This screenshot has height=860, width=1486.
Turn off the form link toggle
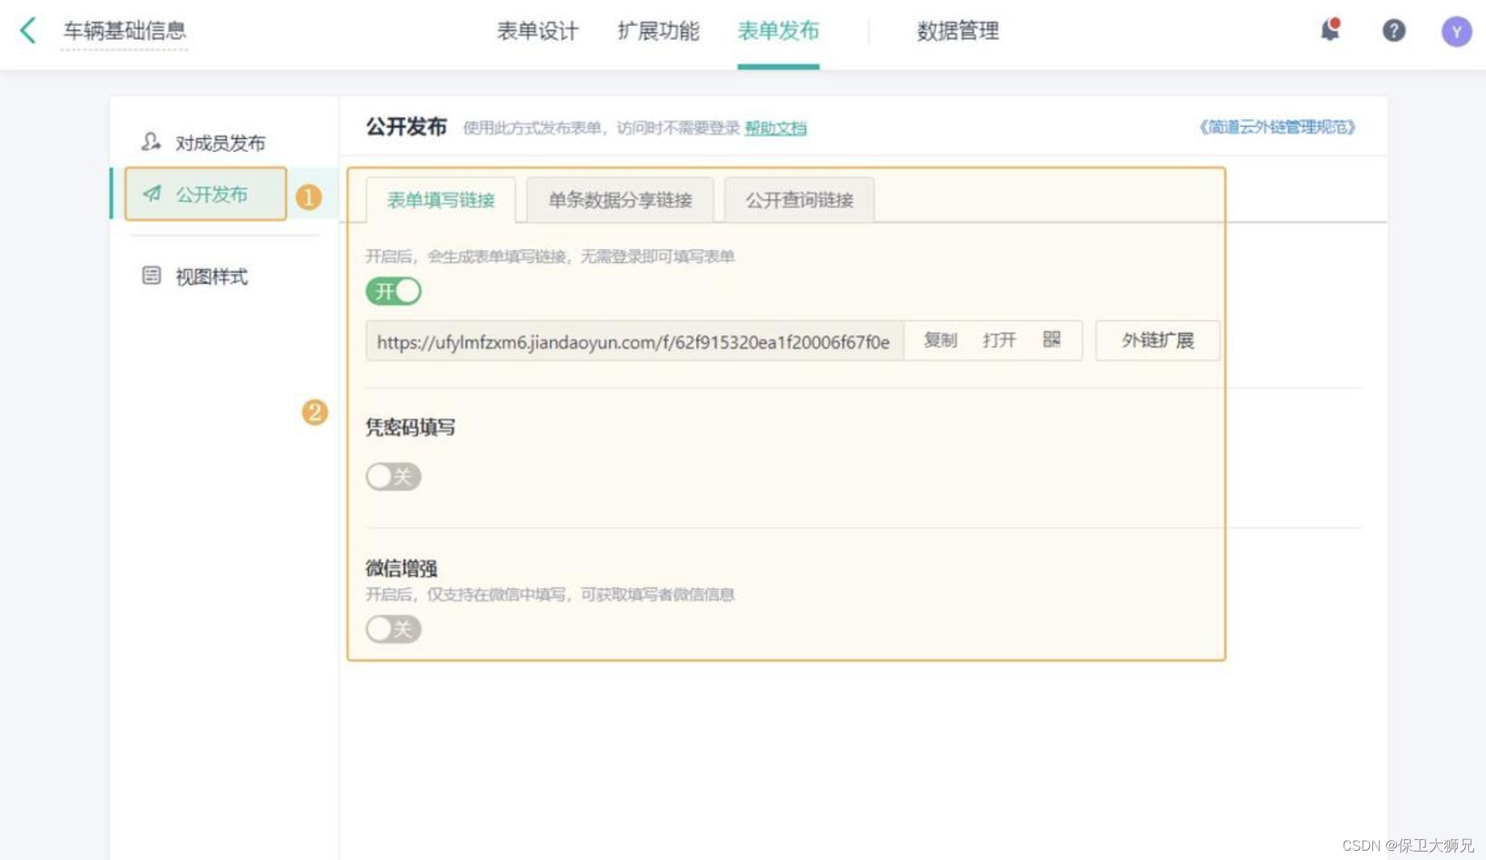click(393, 291)
